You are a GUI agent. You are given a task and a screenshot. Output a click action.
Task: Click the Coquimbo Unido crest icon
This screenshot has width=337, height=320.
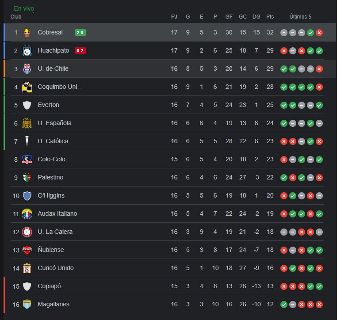[27, 87]
